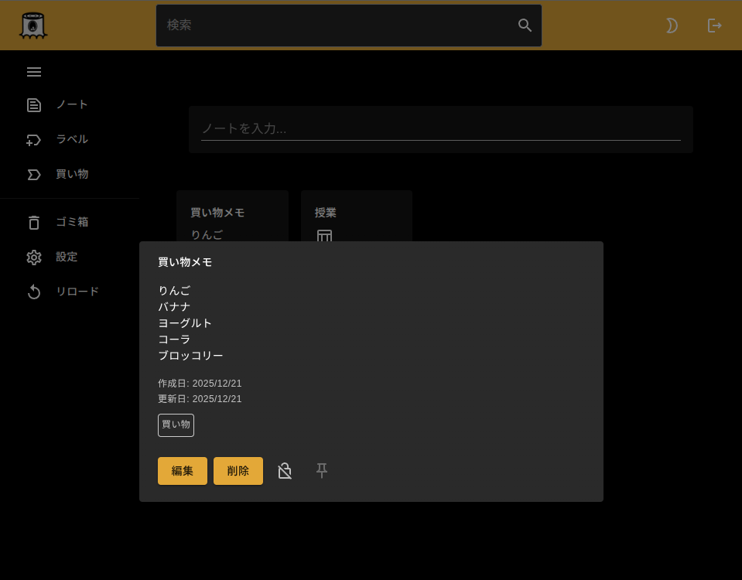Select the リロード sidebar menu item
Screen dimensions: 742x580
(x=70, y=292)
